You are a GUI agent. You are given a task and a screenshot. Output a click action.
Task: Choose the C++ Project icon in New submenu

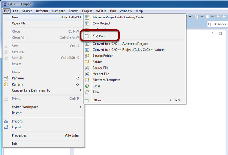87,23
